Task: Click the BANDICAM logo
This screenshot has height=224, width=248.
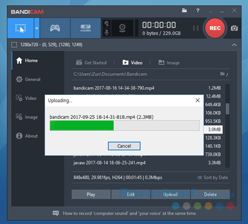Action: pos(27,12)
